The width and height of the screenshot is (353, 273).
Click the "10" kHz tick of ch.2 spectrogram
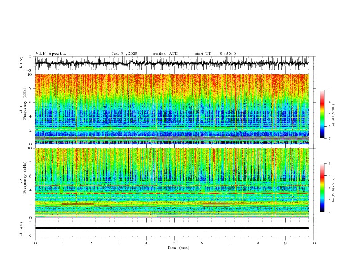point(30,148)
